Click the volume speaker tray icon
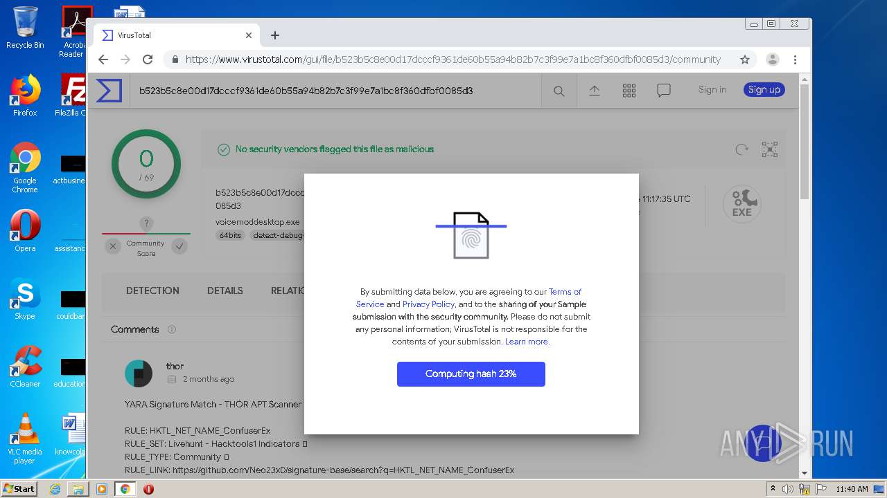Screen dimensions: 887x498 [x=788, y=489]
